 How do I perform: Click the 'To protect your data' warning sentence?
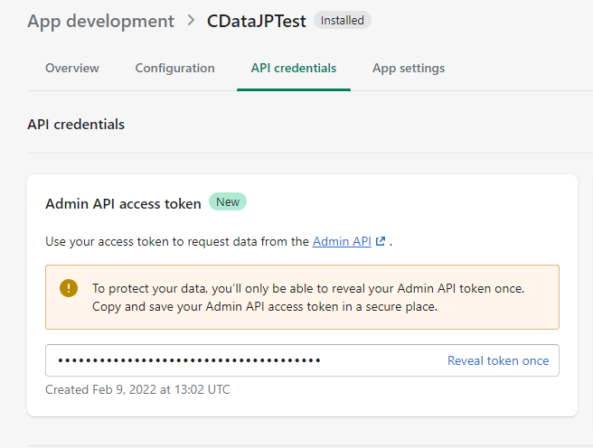(308, 288)
